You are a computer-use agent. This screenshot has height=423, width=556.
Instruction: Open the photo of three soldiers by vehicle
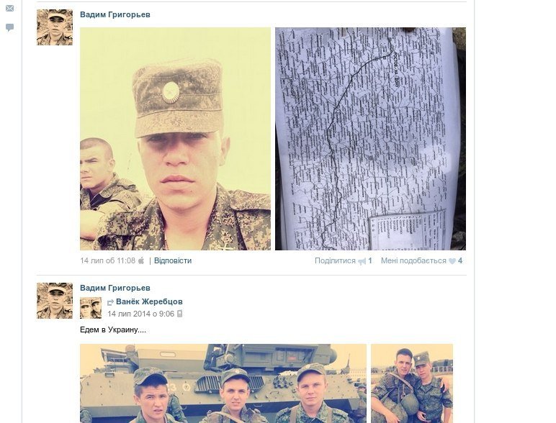[223, 383]
